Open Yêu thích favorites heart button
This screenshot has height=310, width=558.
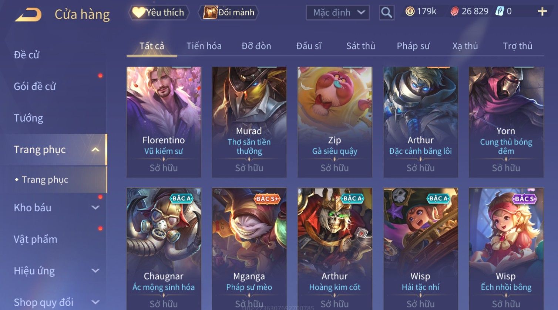[x=158, y=12]
